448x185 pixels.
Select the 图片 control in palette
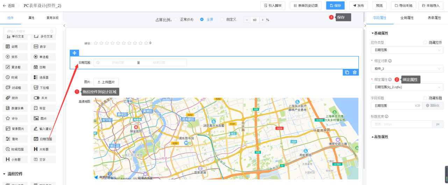(x=43, y=119)
